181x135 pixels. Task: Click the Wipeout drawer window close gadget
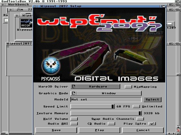point(17,15)
